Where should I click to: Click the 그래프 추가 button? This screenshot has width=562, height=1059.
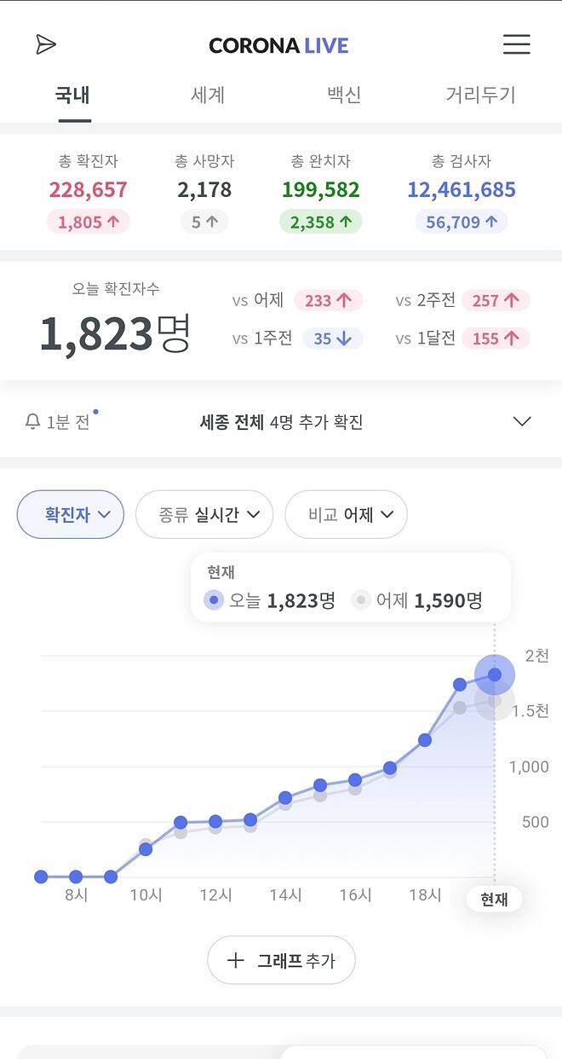pyautogui.click(x=281, y=960)
